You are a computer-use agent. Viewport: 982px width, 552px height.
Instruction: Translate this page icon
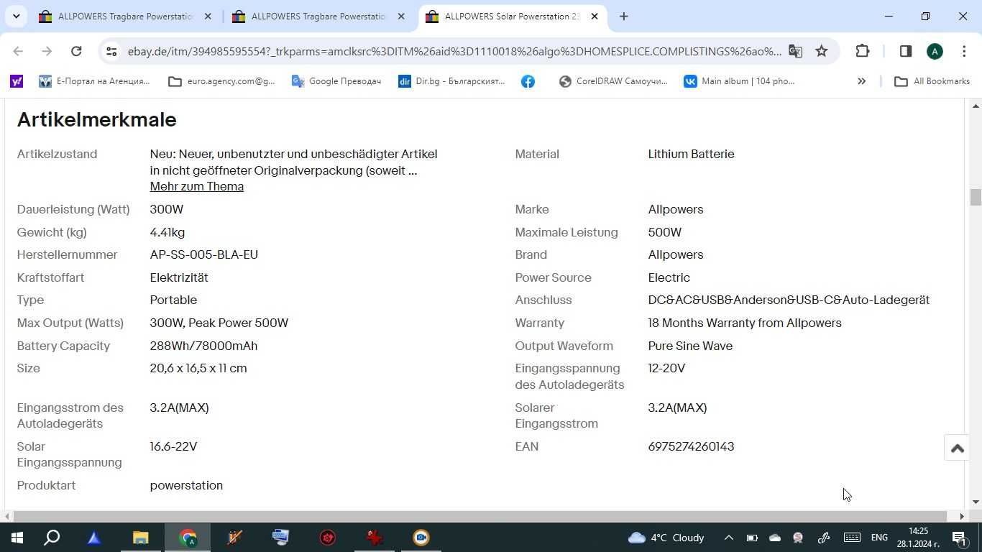point(795,51)
